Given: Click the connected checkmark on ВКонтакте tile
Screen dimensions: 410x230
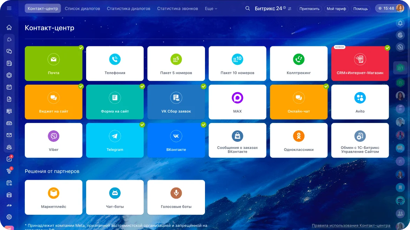Looking at the screenshot, I should (204, 124).
